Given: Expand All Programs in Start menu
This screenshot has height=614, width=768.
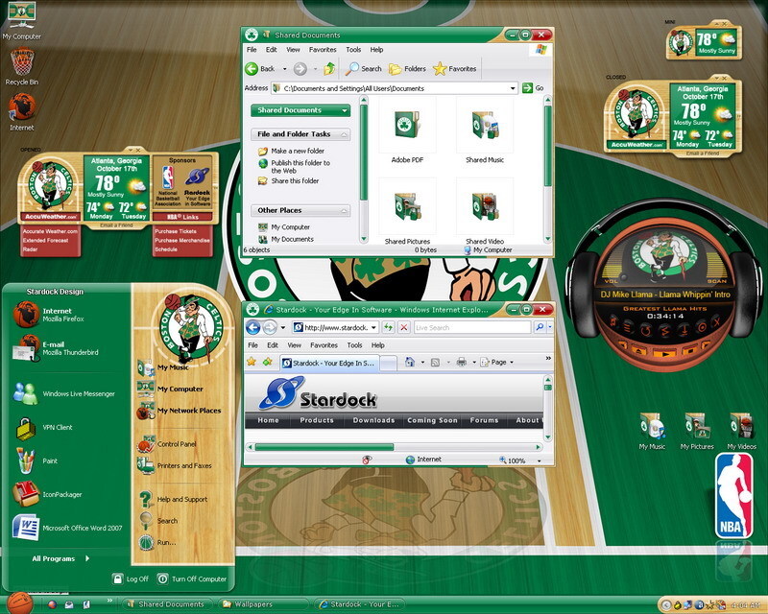Looking at the screenshot, I should coord(56,558).
